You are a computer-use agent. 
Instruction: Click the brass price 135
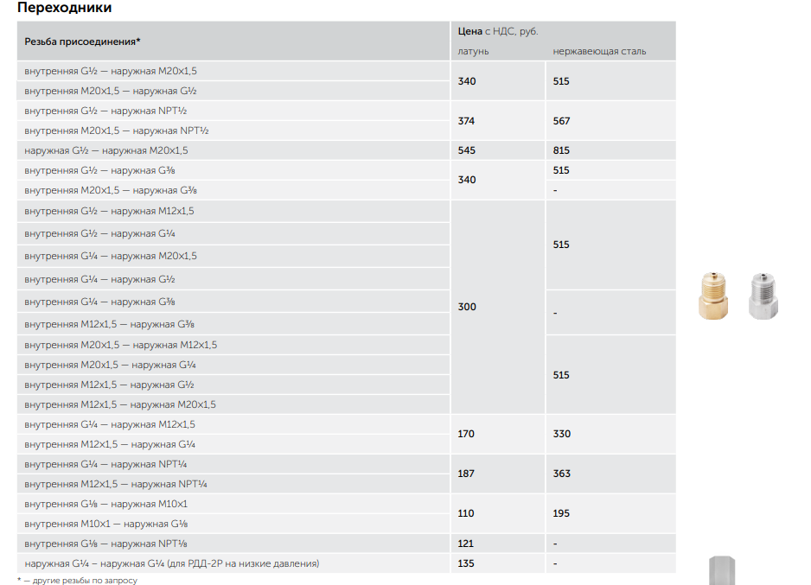(x=466, y=563)
